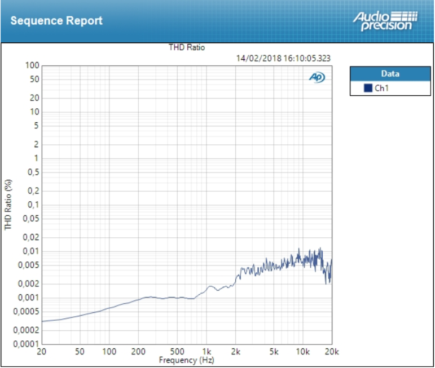Click the 5k tick on frequency axis
The image size is (435, 368).
(274, 352)
